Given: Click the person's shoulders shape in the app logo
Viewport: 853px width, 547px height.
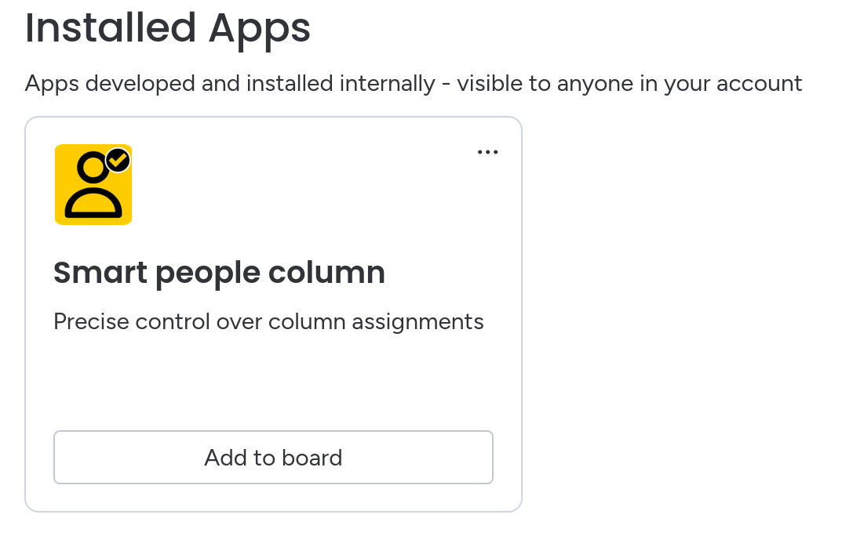Looking at the screenshot, I should (93, 202).
